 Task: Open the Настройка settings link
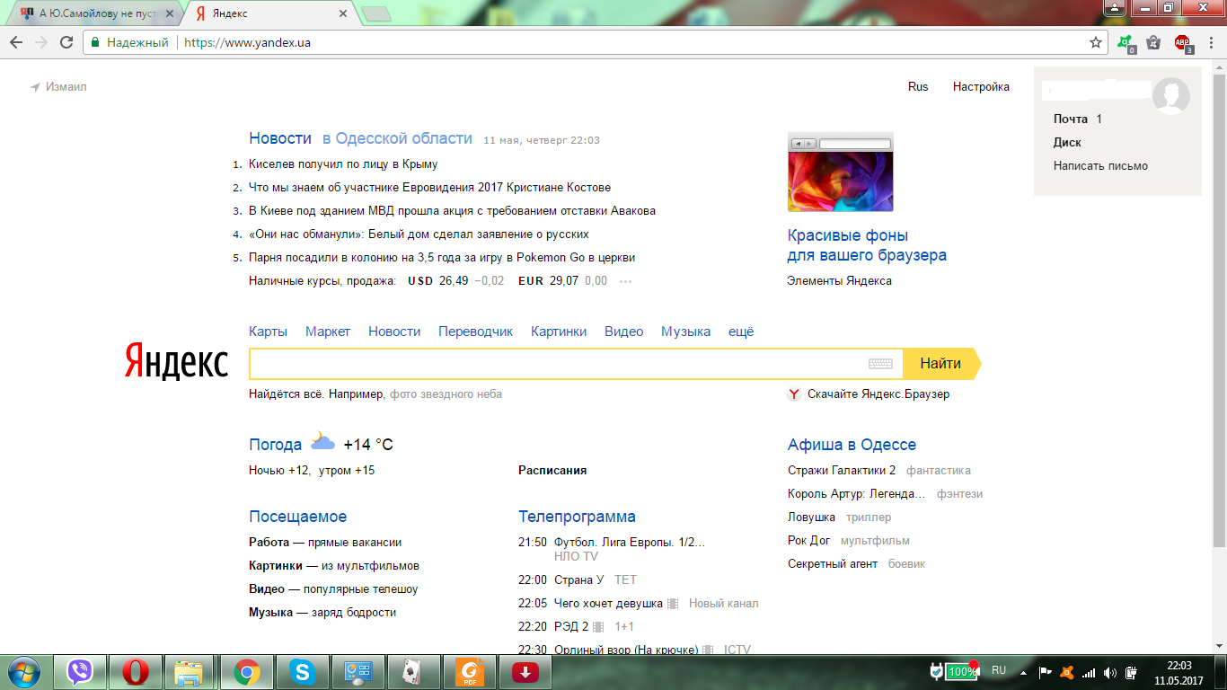click(981, 87)
